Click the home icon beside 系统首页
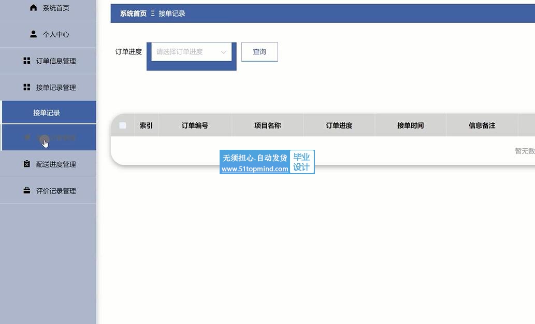Screen dimensions: 535x324 pos(33,7)
